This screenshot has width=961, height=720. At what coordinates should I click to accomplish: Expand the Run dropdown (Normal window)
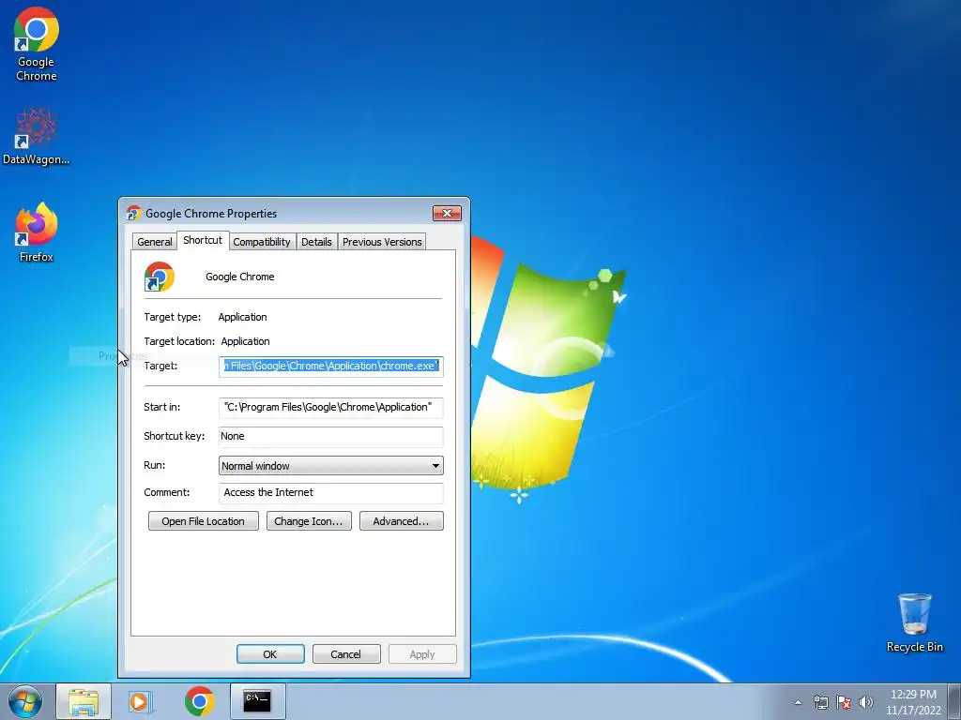(331, 466)
